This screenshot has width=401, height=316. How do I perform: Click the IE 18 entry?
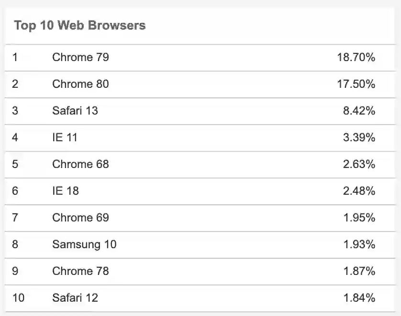pyautogui.click(x=65, y=191)
